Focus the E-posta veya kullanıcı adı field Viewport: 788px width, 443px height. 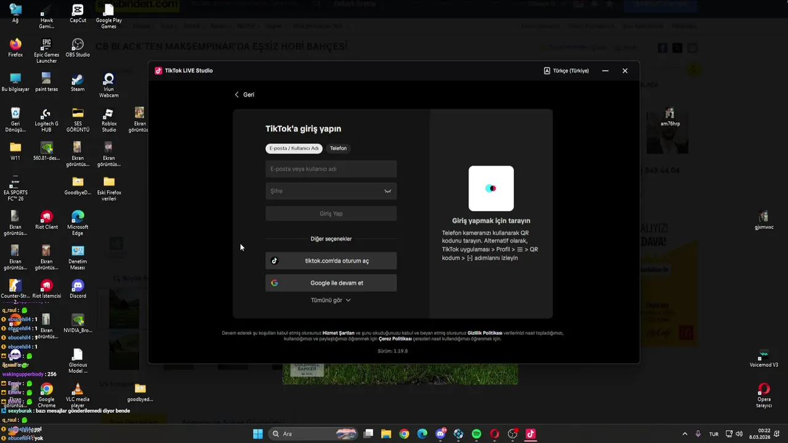point(331,169)
